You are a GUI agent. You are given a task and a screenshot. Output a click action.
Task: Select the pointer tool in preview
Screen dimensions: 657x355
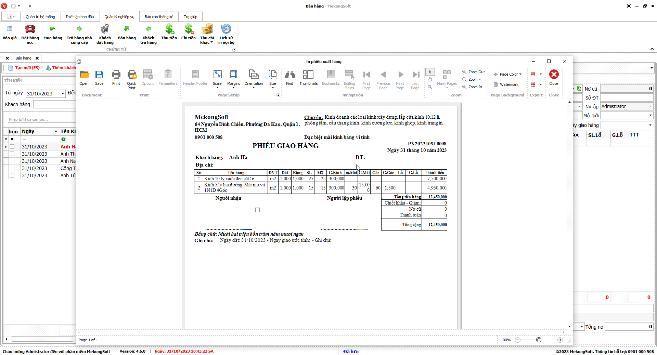point(430,72)
